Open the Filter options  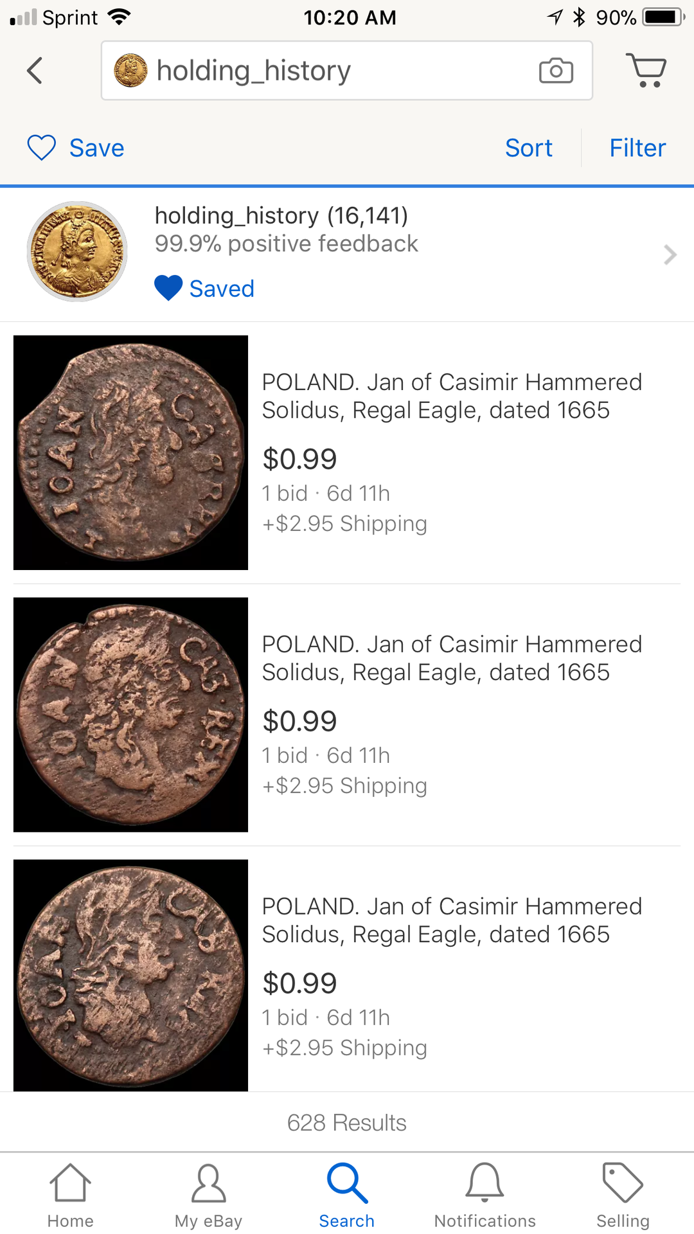[x=637, y=148]
